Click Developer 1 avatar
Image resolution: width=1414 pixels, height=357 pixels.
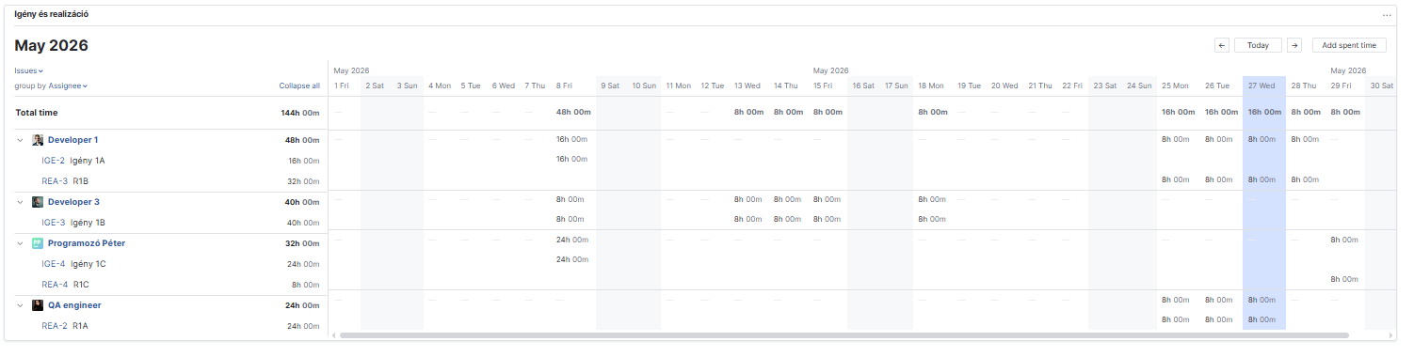coord(38,140)
